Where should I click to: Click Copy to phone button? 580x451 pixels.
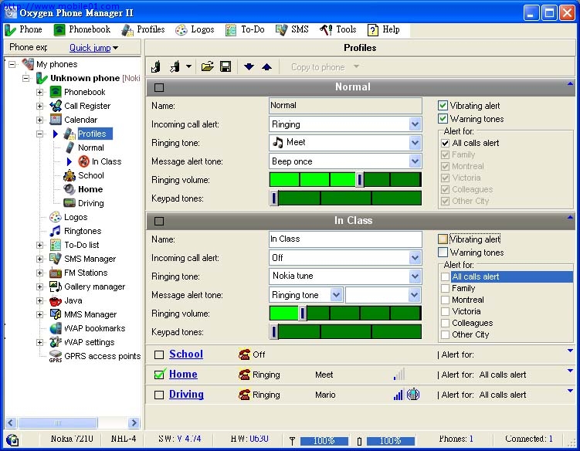(x=318, y=67)
